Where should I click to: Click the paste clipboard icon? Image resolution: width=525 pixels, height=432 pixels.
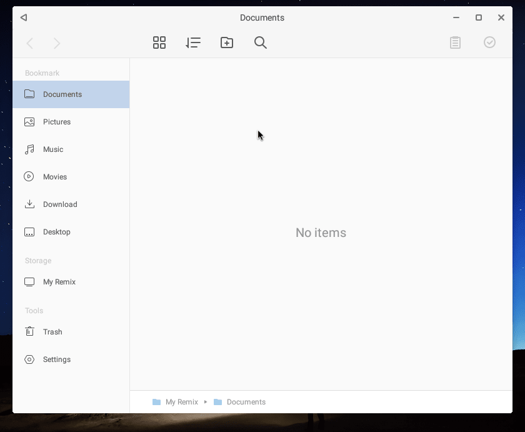pyautogui.click(x=455, y=43)
